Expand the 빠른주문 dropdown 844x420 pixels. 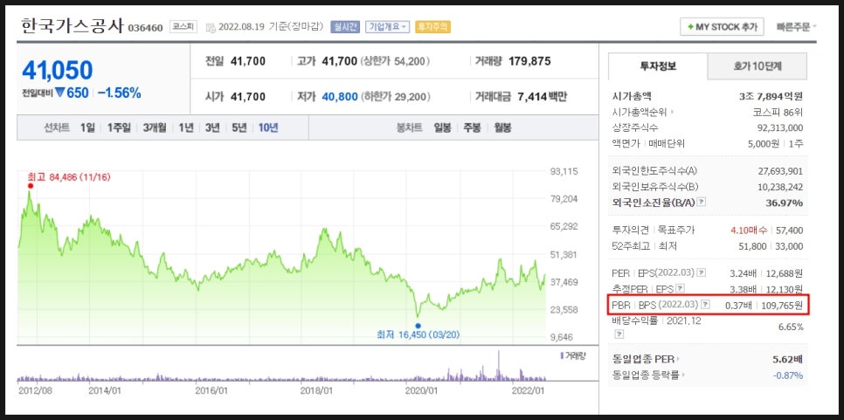click(x=797, y=27)
